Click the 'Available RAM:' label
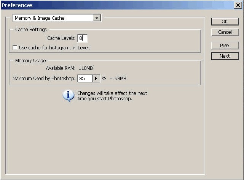The image size is (244, 180). (61, 68)
